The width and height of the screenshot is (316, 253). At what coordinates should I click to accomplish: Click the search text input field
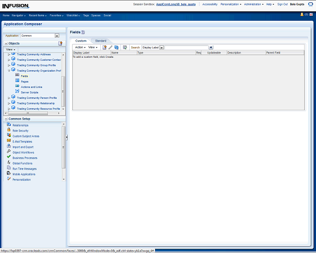click(186, 47)
